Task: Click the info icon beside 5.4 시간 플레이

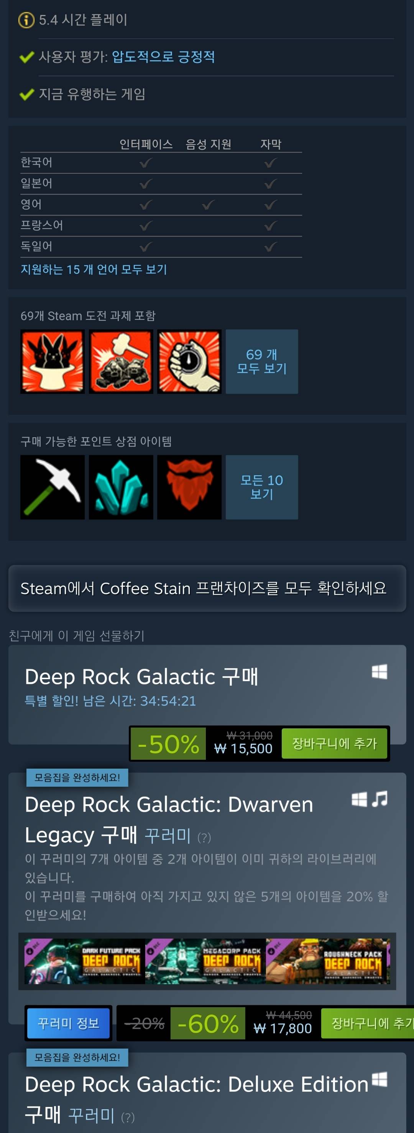Action: pos(26,20)
